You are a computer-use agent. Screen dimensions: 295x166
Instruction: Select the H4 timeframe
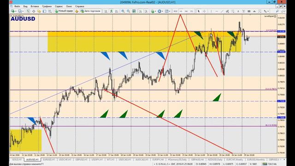186,11
